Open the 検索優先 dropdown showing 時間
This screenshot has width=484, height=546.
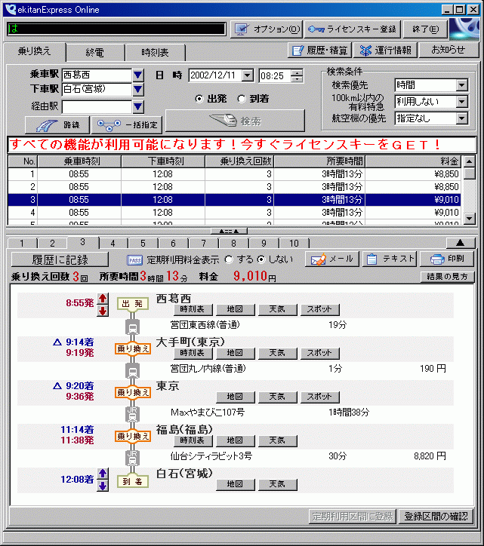coord(461,85)
